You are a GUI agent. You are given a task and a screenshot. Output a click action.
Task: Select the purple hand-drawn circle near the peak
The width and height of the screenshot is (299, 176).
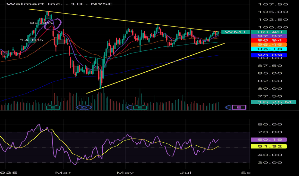pyautogui.click(x=53, y=24)
